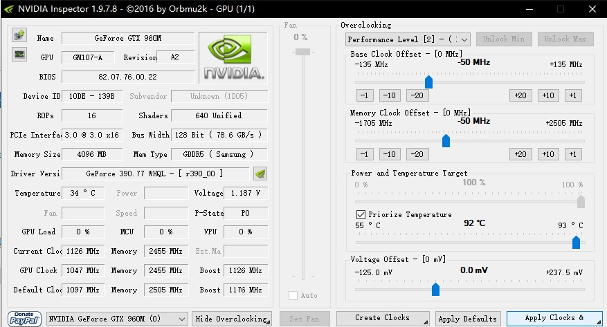Click the Memory Clock Offset slider handle
Image resolution: width=607 pixels, height=327 pixels.
[x=446, y=141]
